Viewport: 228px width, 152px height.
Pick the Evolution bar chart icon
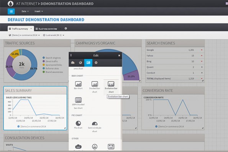[x=111, y=84]
